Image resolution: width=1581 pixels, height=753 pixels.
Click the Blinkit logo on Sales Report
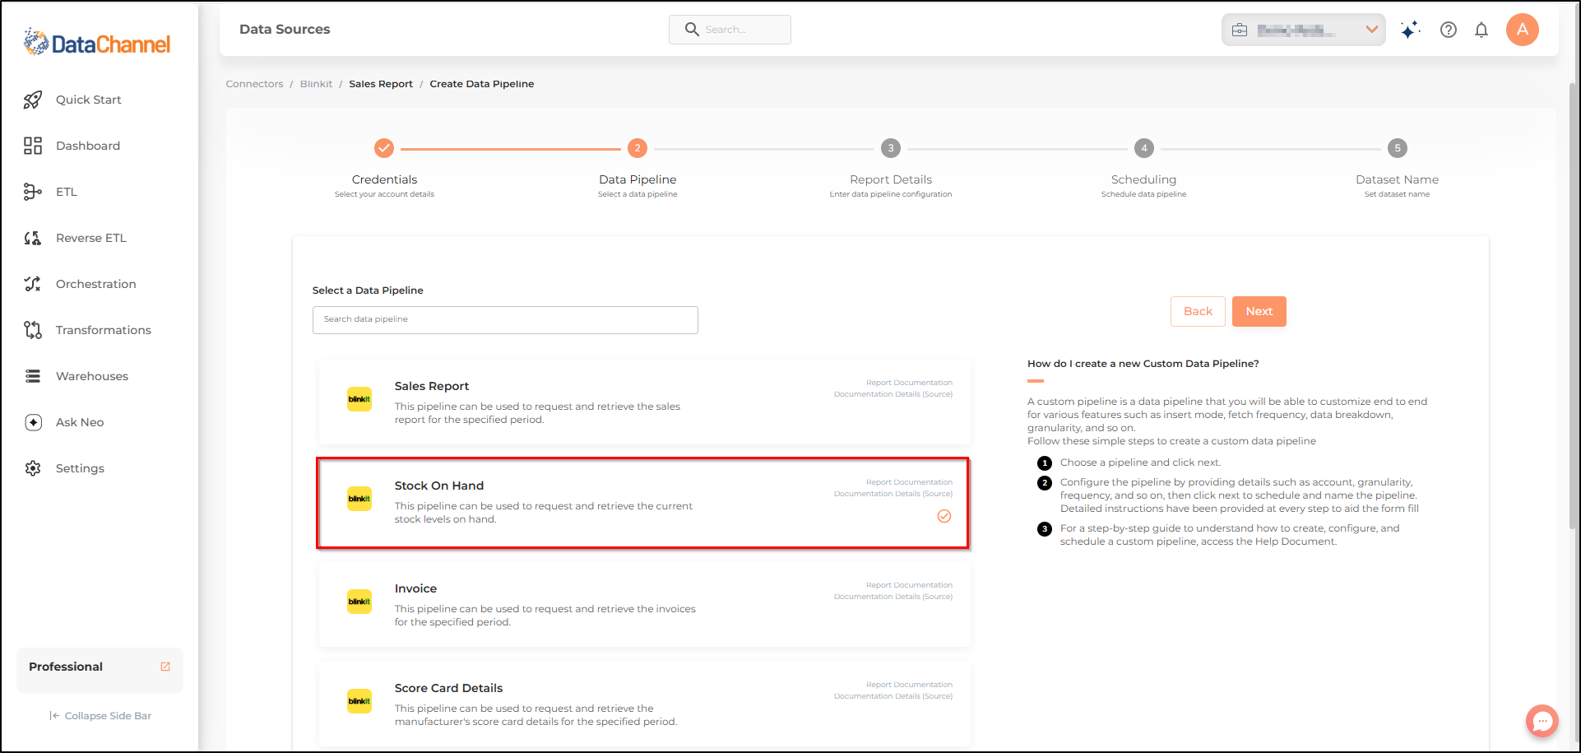[359, 399]
